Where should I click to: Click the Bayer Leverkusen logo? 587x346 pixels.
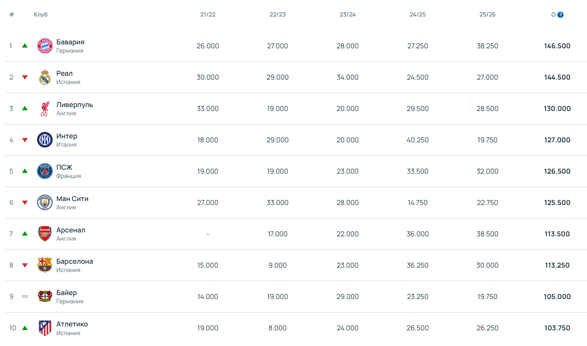pos(45,297)
